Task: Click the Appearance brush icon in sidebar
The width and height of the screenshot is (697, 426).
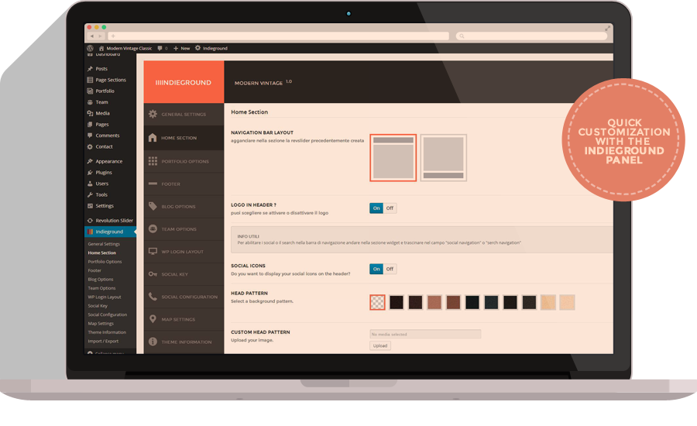Action: click(x=91, y=161)
